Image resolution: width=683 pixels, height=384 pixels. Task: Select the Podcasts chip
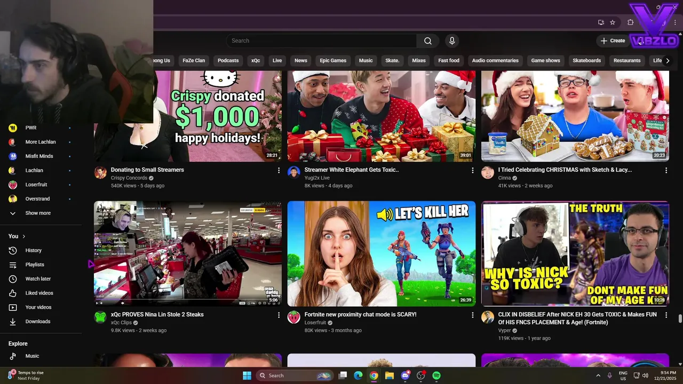tap(228, 61)
